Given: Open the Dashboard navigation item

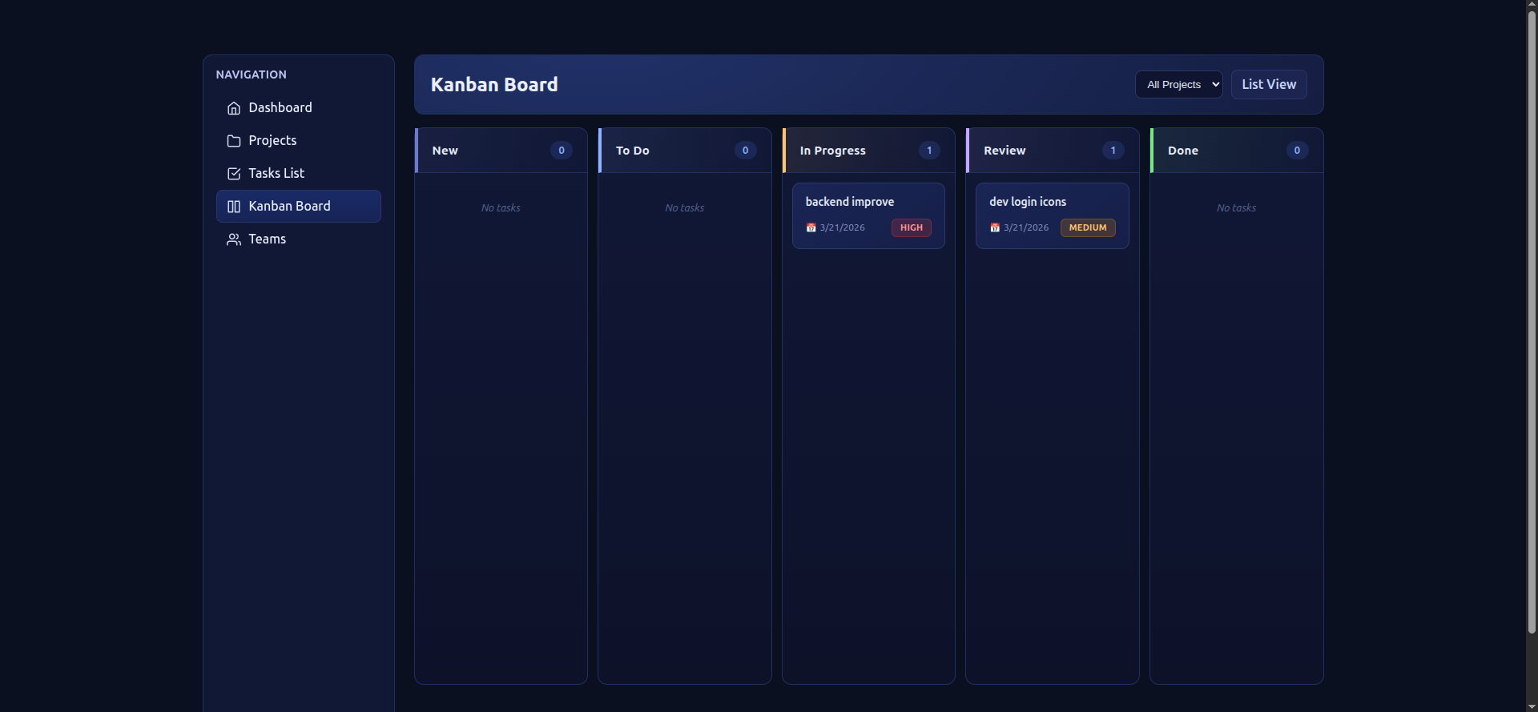Looking at the screenshot, I should tap(299, 108).
